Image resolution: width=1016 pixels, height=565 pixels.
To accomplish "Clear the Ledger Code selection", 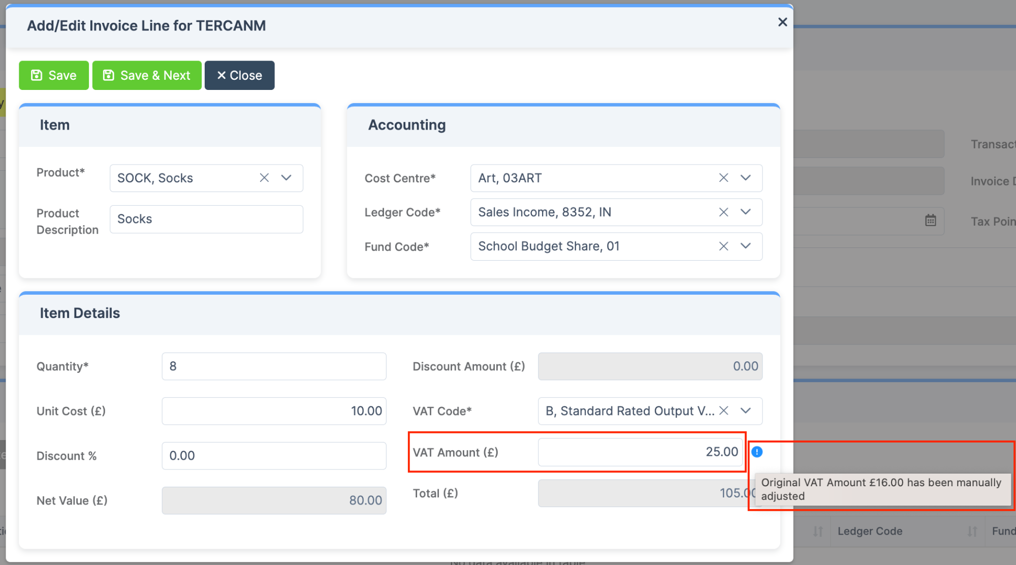I will click(x=723, y=212).
